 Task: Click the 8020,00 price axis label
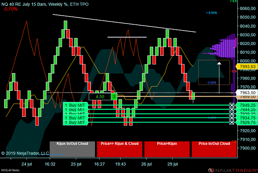click(248, 43)
